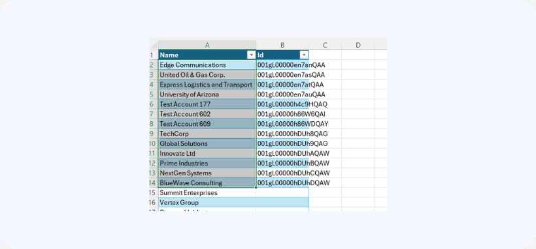Click Id value 001gL00000hDUh9QAG
Image resolution: width=536 pixels, height=249 pixels.
[293, 143]
